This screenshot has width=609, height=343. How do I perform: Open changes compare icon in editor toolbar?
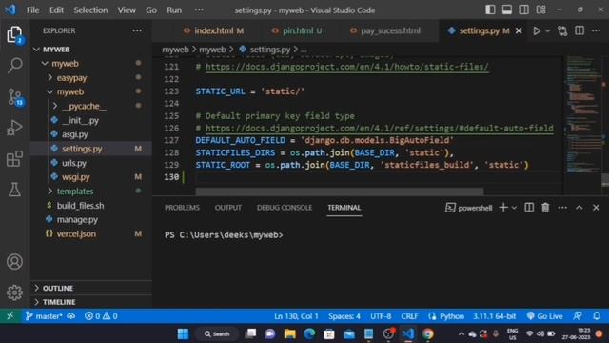click(x=562, y=30)
